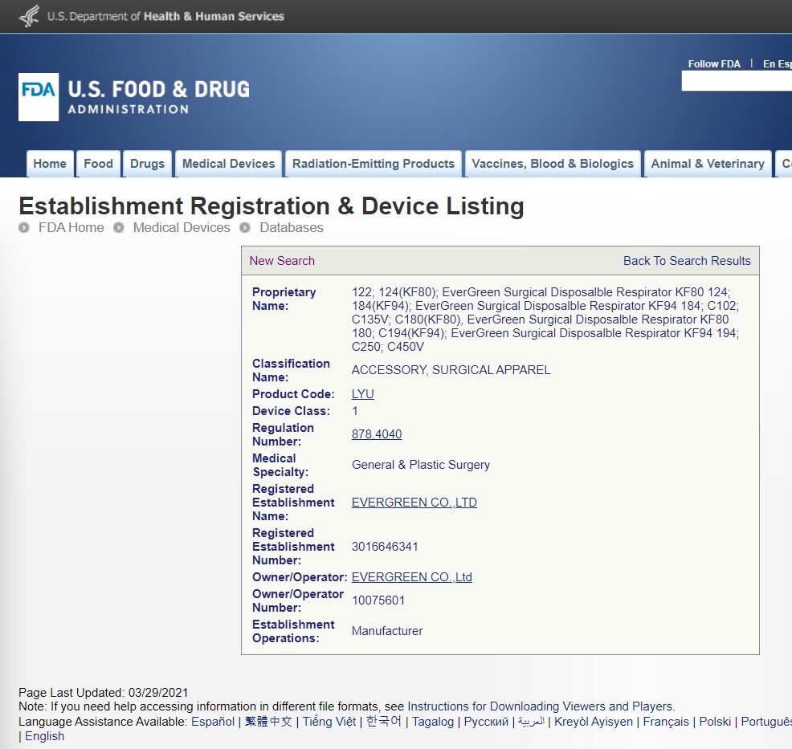792x749 pixels.
Task: Click the HHS eagle logo icon
Action: (x=29, y=16)
